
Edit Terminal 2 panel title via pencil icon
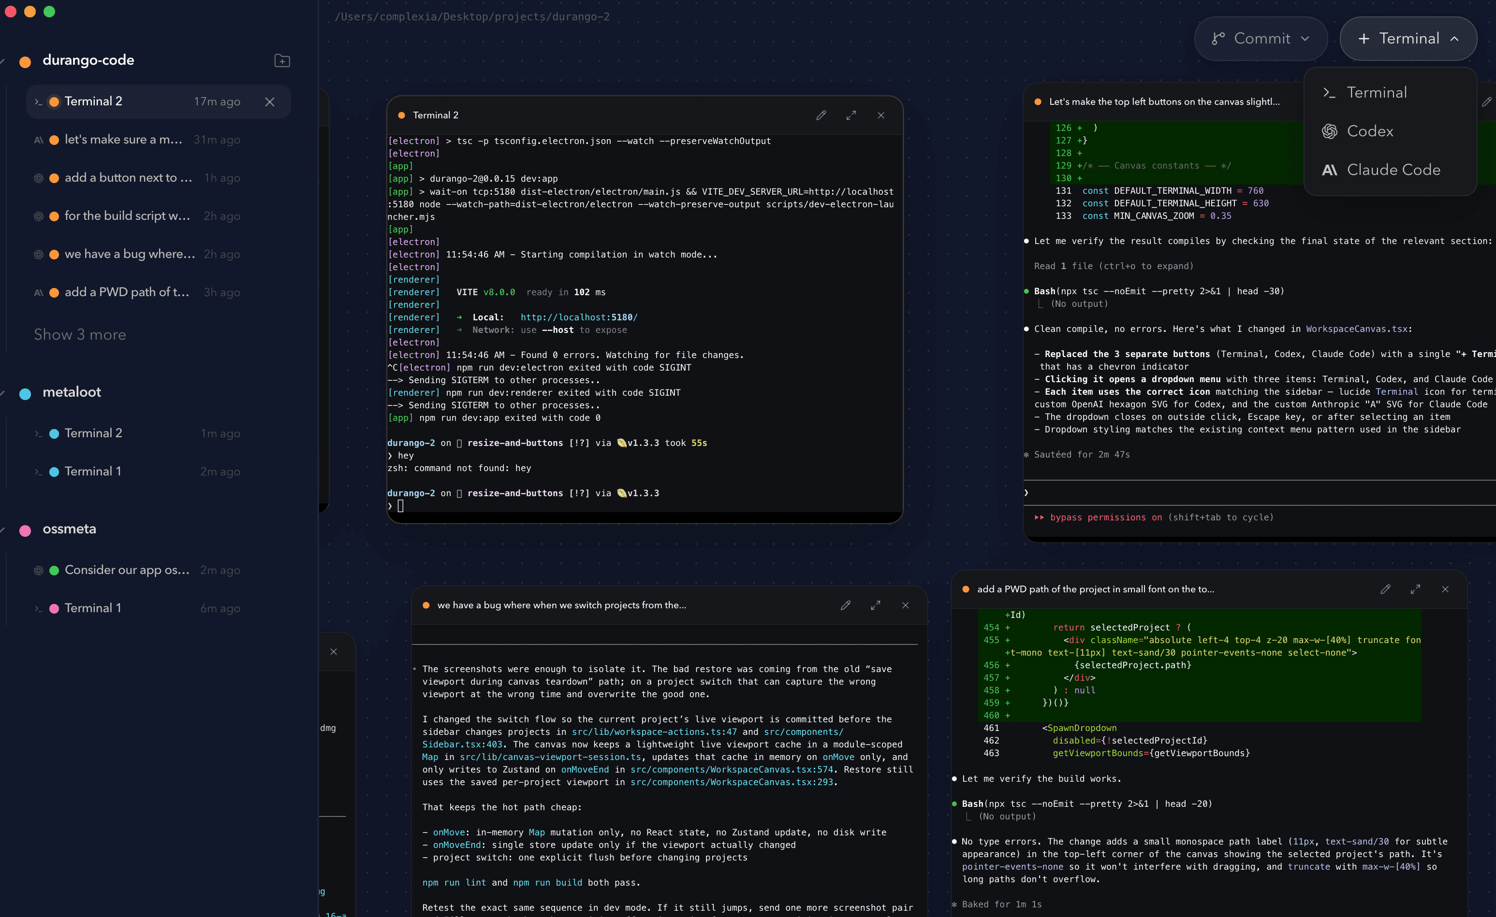click(x=821, y=115)
